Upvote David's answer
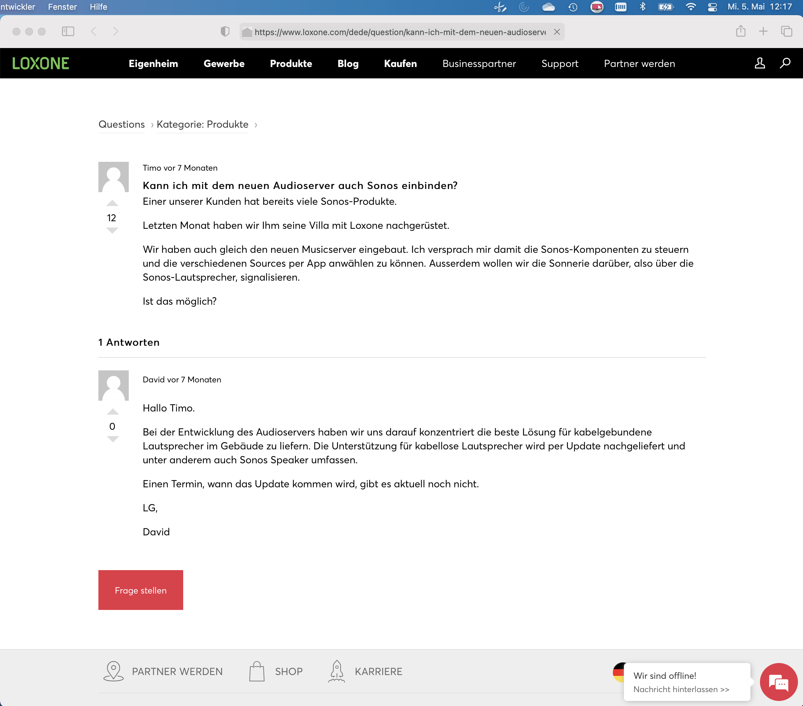Image resolution: width=803 pixels, height=706 pixels. point(113,412)
